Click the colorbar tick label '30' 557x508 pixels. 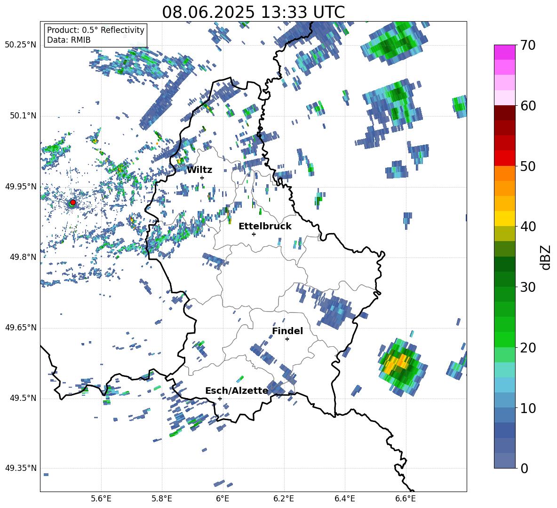528,287
